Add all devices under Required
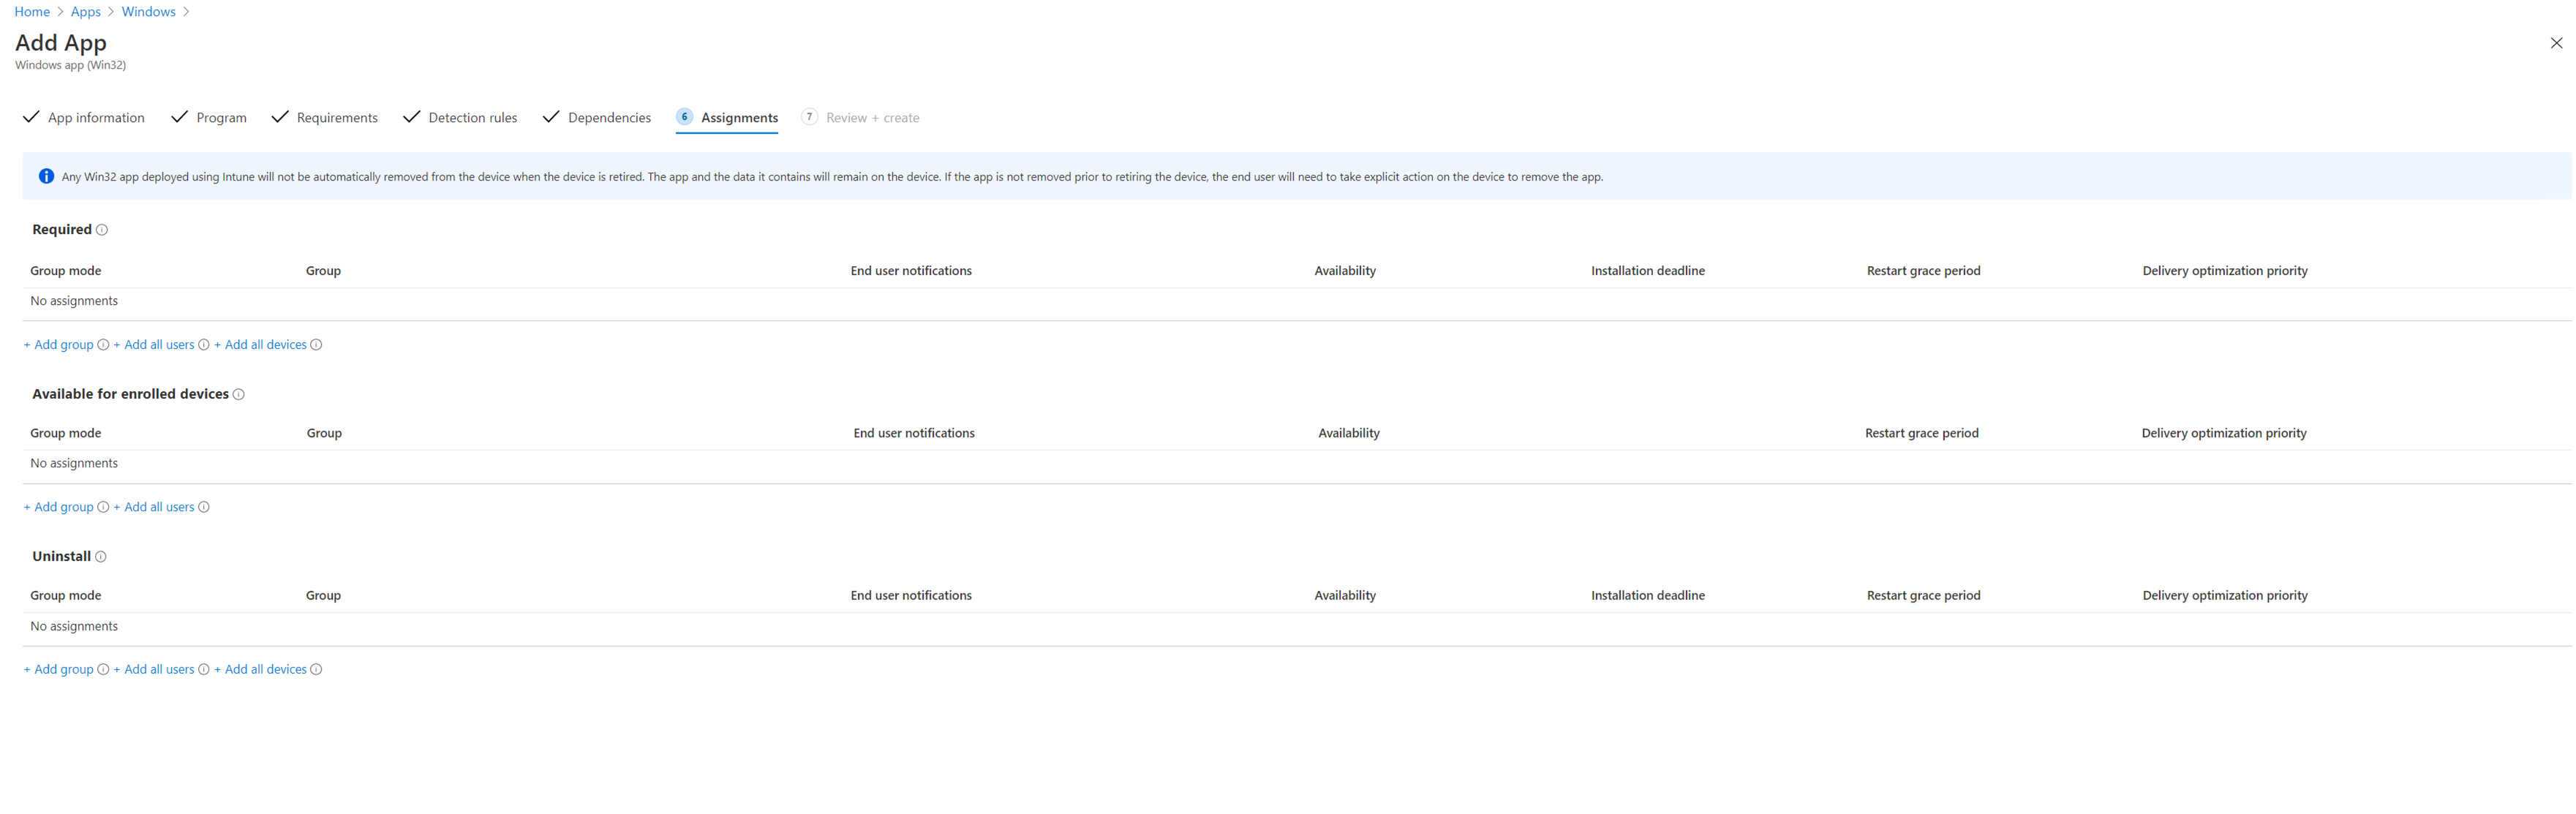Screen dimensions: 2576x814 (x=261, y=345)
